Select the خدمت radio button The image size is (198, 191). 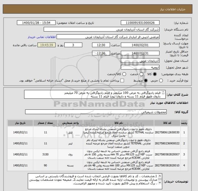tap(141, 74)
